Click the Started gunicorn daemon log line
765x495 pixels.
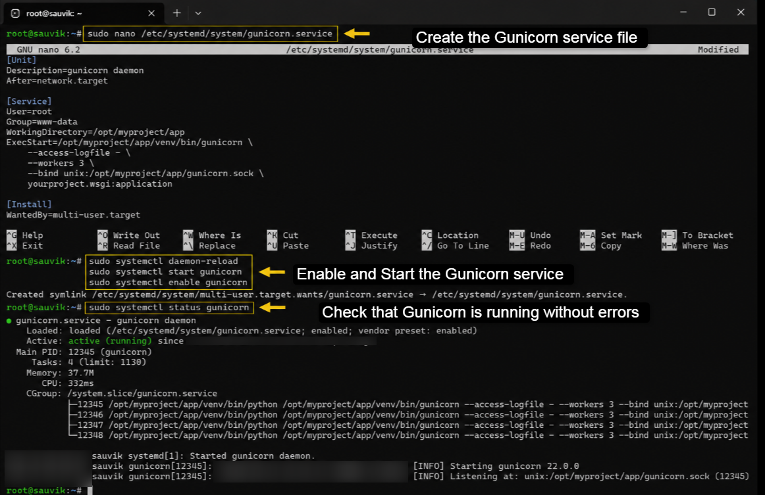pos(203,456)
